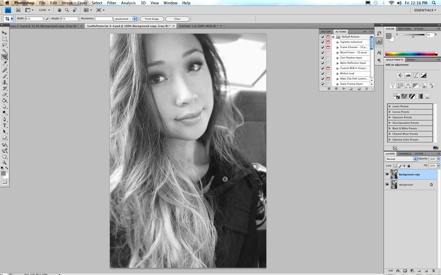
Task: Open the Essentials workspace menu
Action: [425, 10]
